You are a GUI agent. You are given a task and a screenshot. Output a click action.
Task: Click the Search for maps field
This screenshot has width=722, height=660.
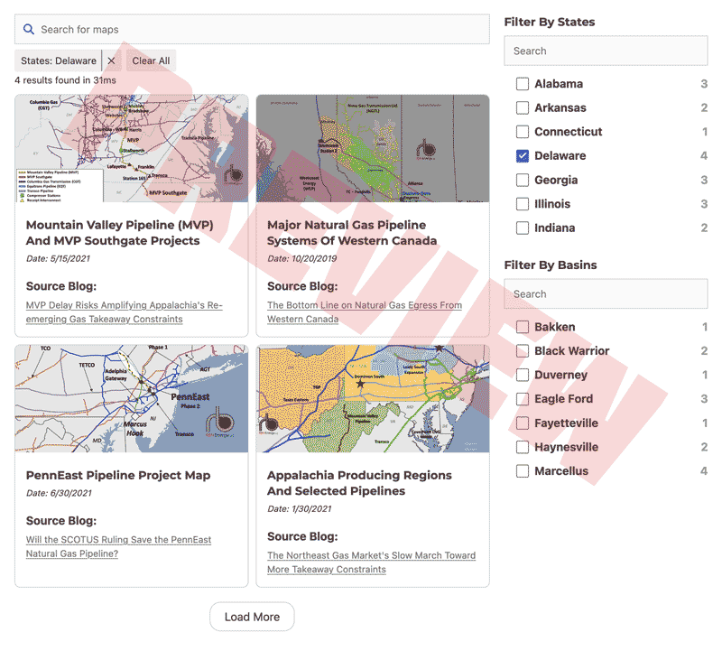point(252,30)
